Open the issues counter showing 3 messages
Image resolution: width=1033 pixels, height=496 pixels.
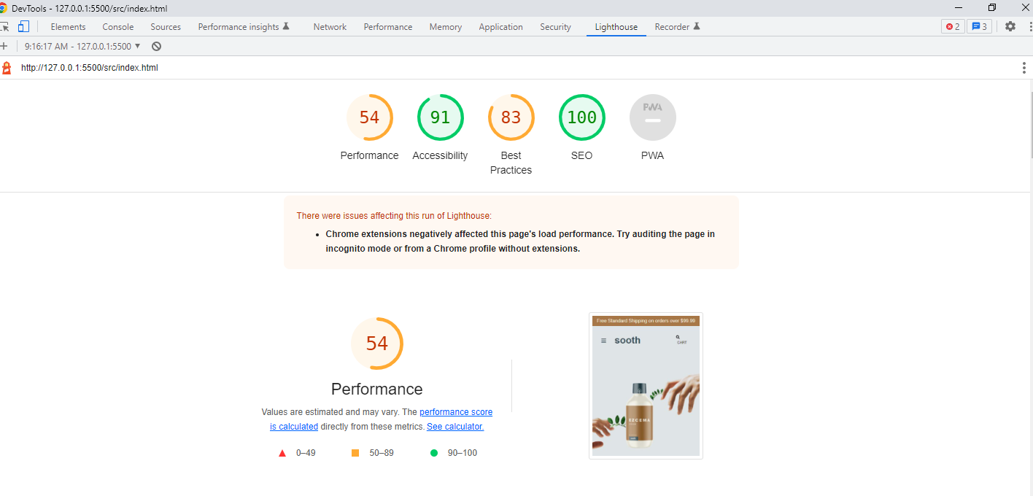[x=979, y=26]
